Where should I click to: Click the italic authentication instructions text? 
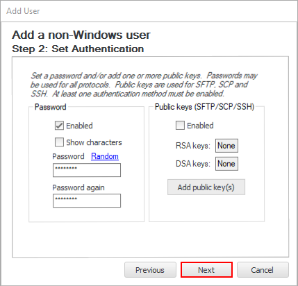(x=144, y=85)
